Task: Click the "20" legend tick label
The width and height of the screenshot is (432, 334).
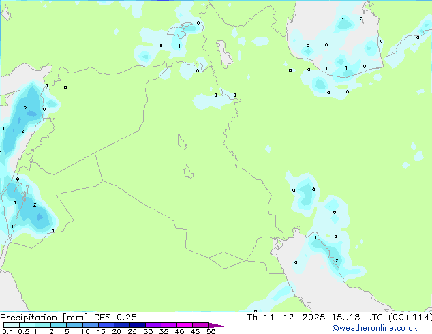Action: pos(117,331)
